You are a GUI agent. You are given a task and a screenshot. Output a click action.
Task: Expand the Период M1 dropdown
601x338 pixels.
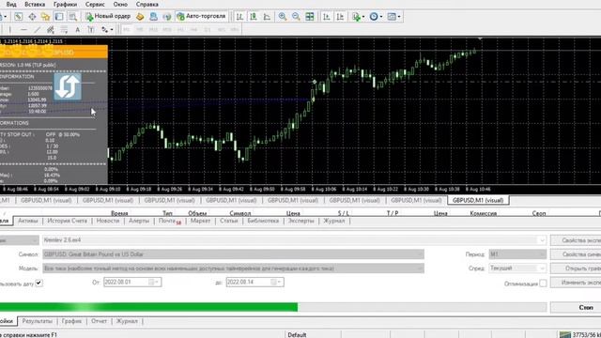[x=542, y=254]
